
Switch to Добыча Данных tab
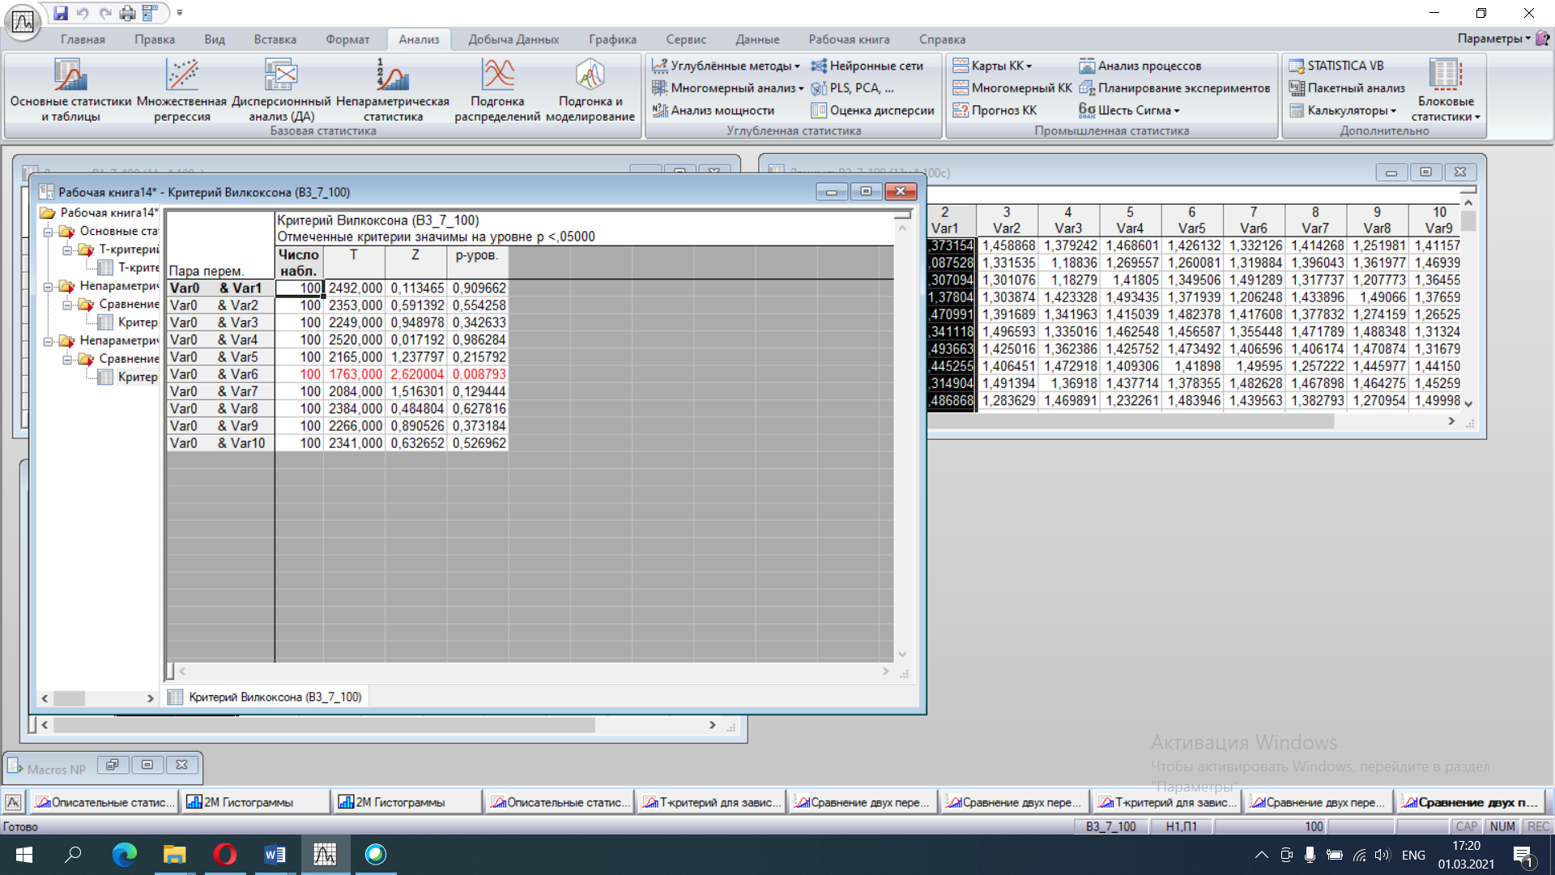(x=513, y=39)
